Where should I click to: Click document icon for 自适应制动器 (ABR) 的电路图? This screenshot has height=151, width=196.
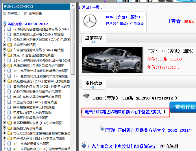pos(9,102)
